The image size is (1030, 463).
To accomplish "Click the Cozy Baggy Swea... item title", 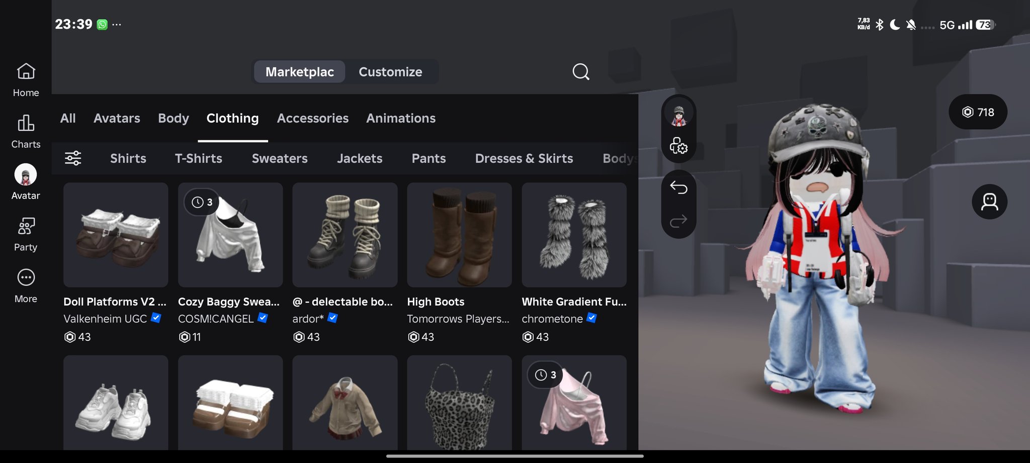I will [x=229, y=302].
